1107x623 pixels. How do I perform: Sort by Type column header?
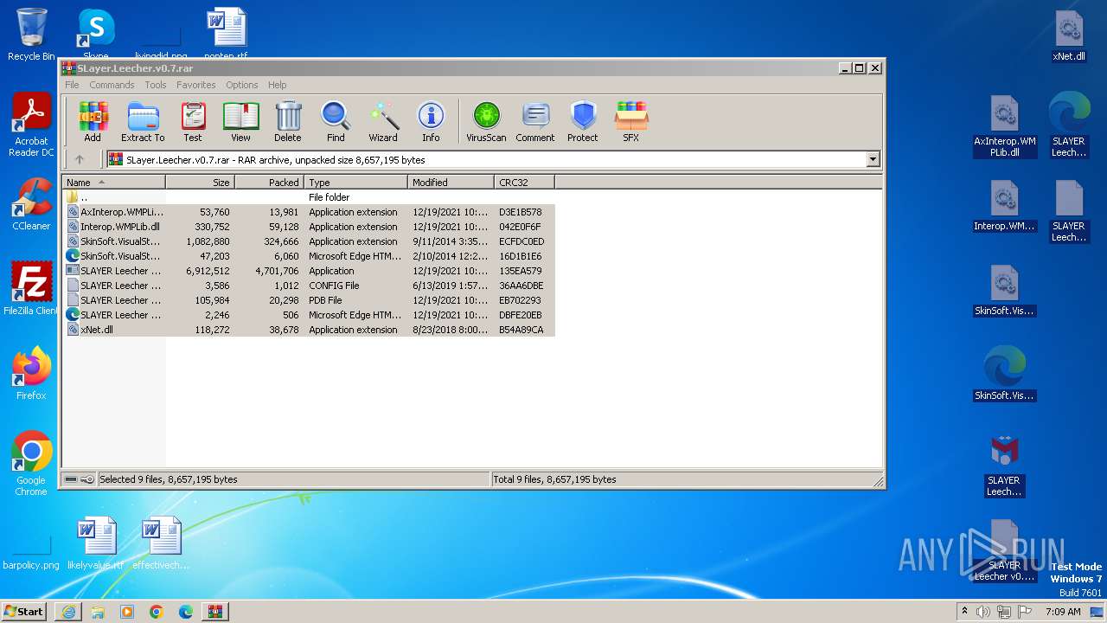point(355,183)
